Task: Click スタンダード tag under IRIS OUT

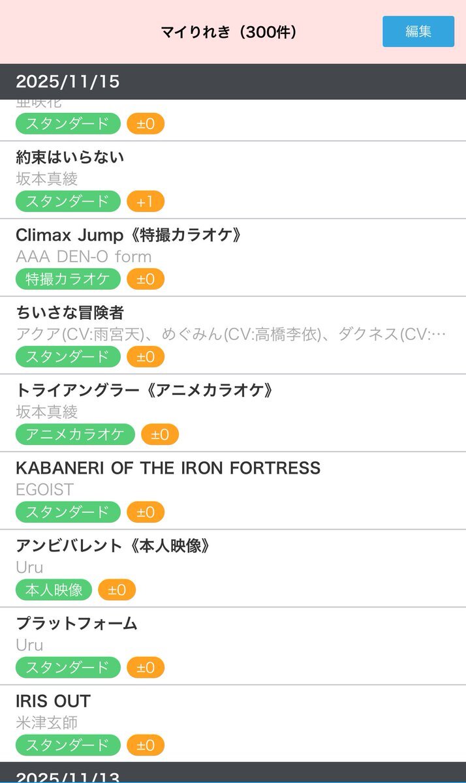Action: point(68,745)
